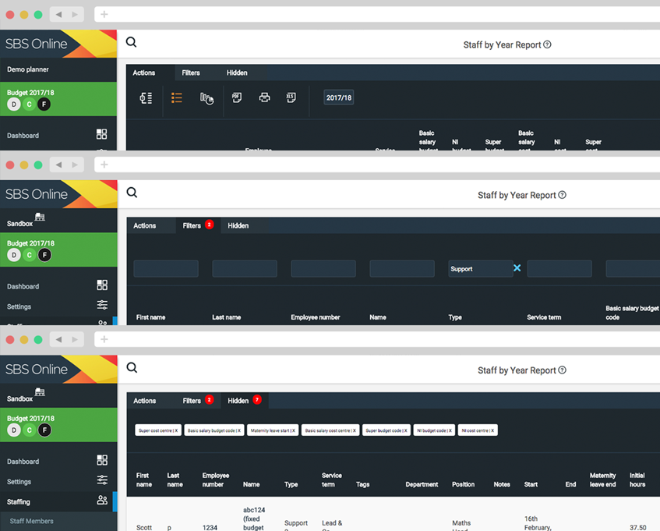This screenshot has height=531, width=660.
Task: Click Budget 2017/18 in Demo planner window
Action: click(30, 93)
